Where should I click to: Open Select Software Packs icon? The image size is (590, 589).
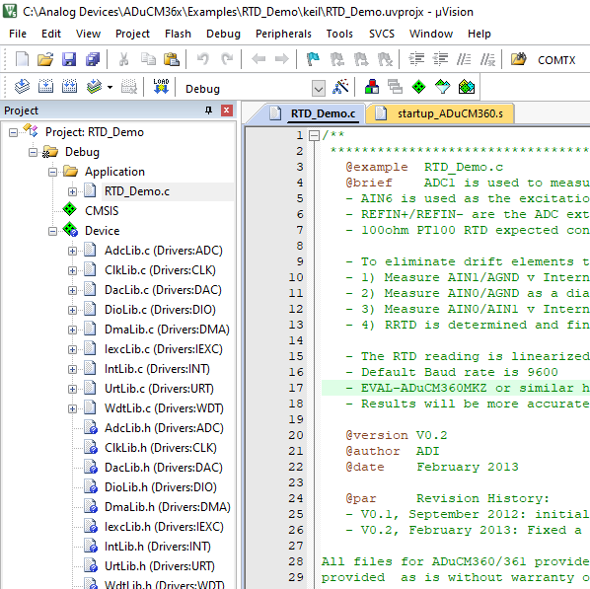click(442, 87)
